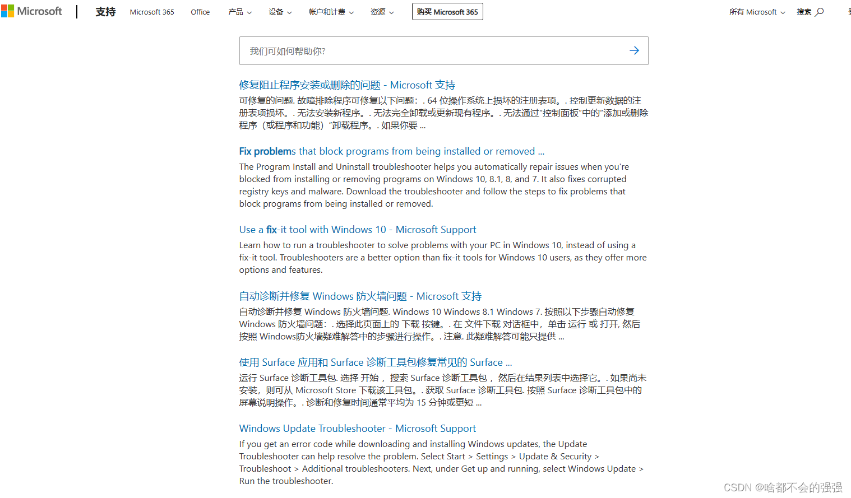Click text starting '可修复的问题. 故障排除程序'
This screenshot has width=851, height=498.
443,113
